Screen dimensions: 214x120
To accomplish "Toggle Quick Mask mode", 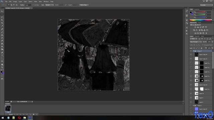I will (x=2, y=76).
